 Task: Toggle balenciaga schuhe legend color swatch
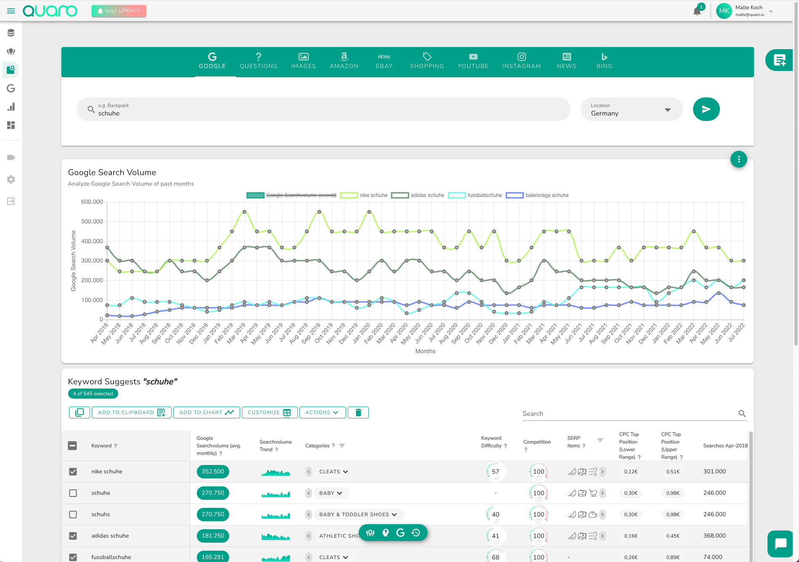[514, 195]
